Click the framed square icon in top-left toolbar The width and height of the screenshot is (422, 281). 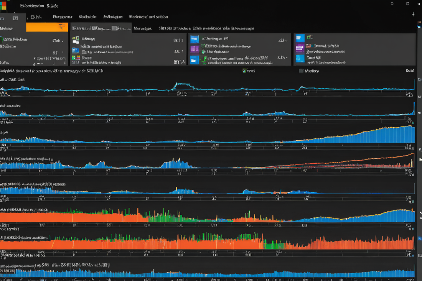(15, 18)
